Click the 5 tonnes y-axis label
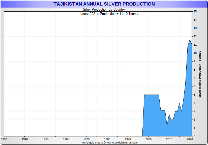208x145 pixels. (194, 95)
